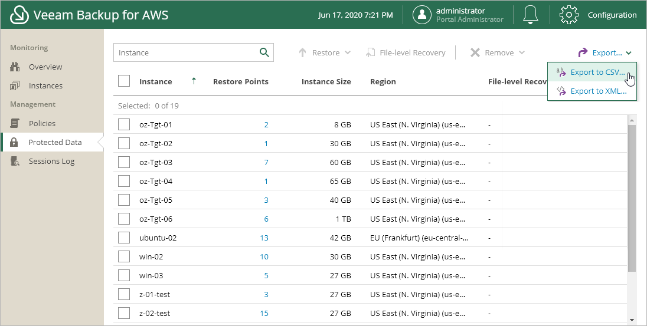Screen dimensions: 647x326
Task: Check the box for oz-Tgt-01
Action: pyautogui.click(x=124, y=124)
